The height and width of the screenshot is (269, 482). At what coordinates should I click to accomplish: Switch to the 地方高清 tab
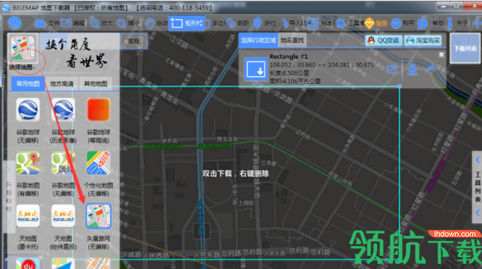(61, 84)
